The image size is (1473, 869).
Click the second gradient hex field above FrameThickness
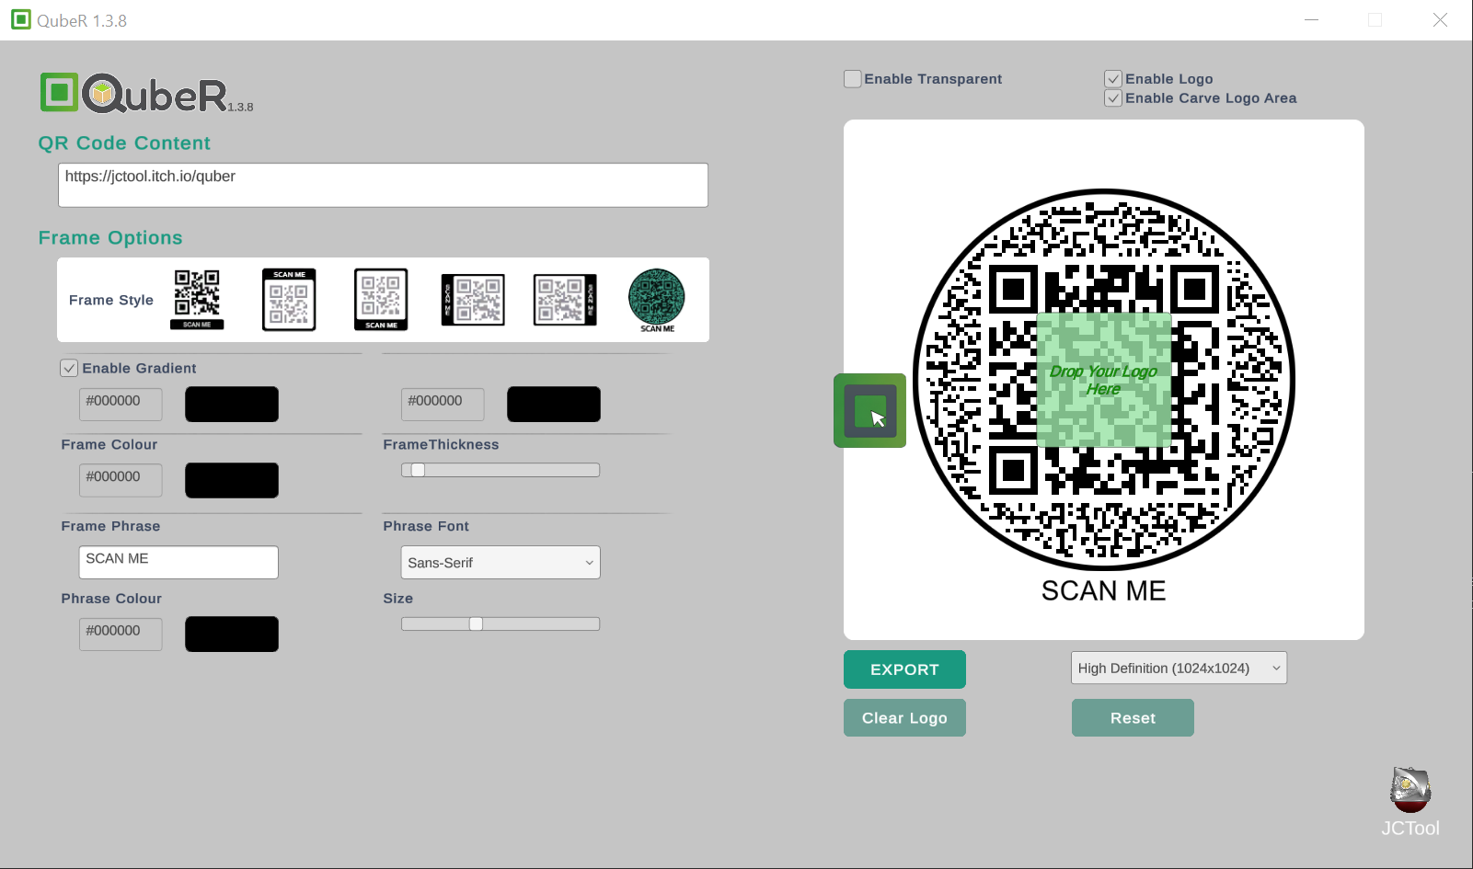coord(443,405)
